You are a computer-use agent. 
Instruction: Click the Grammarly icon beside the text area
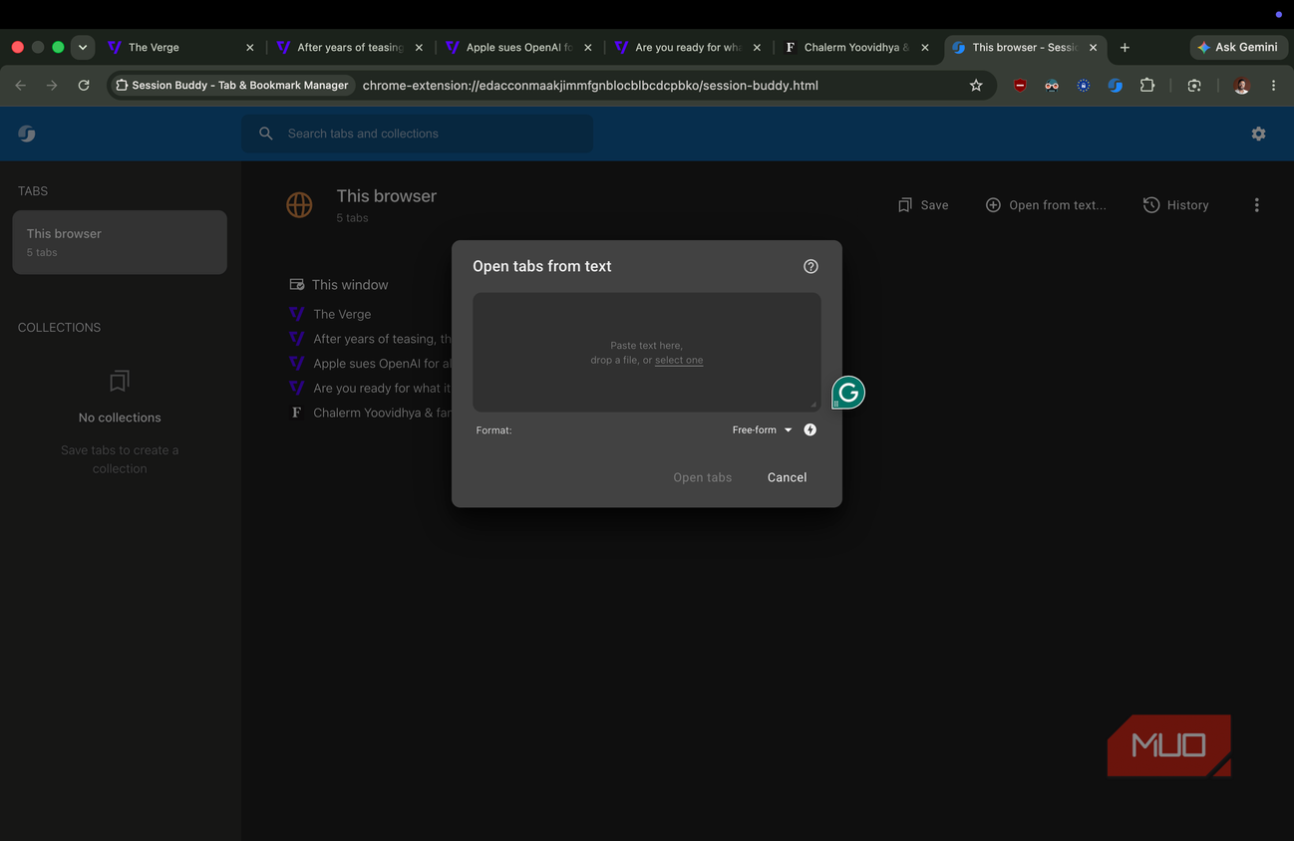848,393
